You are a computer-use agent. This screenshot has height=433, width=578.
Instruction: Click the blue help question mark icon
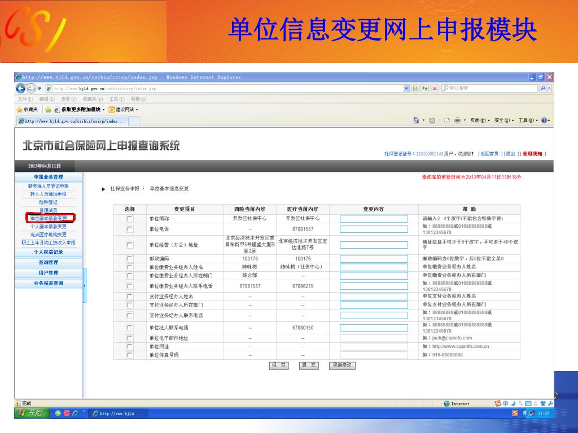544,121
